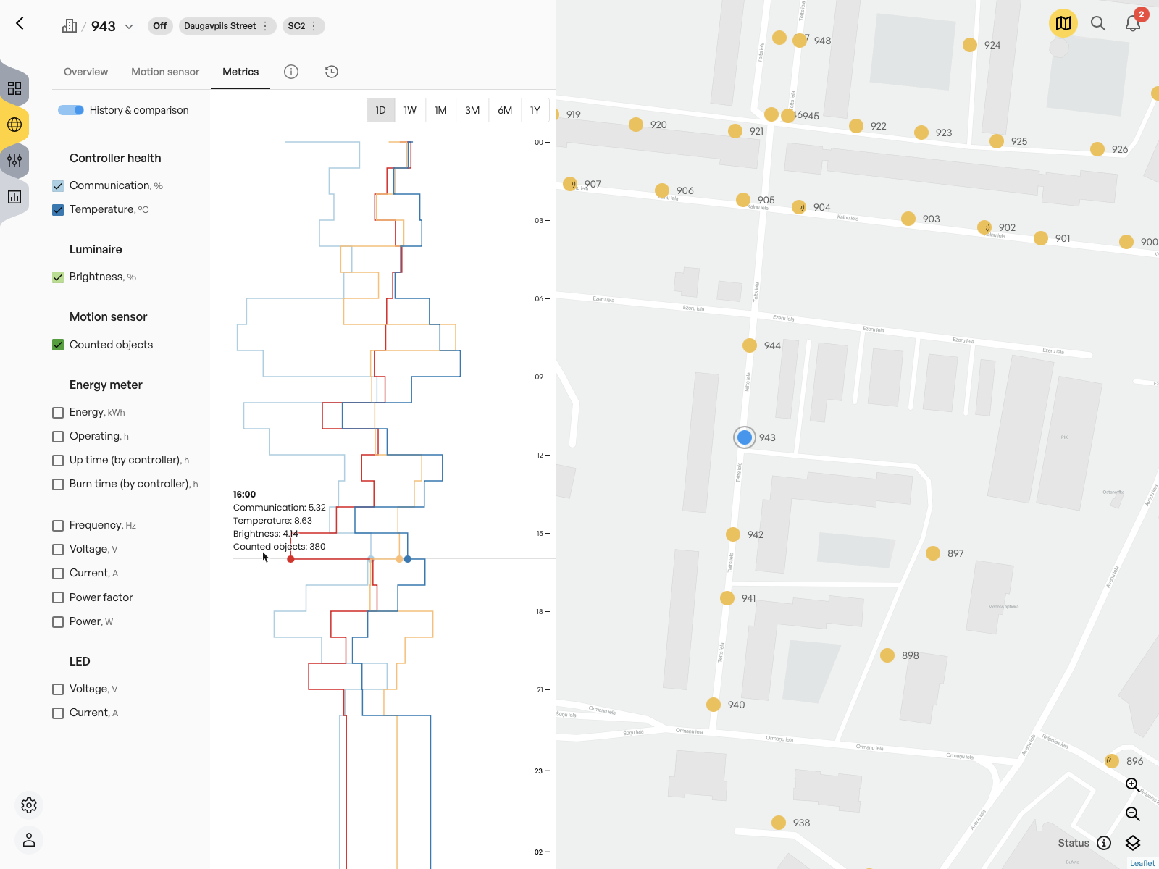Viewport: 1159px width, 869px height.
Task: Toggle History & comparison switch
Action: coord(70,109)
